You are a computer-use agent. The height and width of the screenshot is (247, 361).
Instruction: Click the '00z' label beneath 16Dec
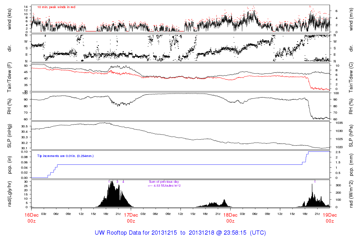[x=31, y=221]
